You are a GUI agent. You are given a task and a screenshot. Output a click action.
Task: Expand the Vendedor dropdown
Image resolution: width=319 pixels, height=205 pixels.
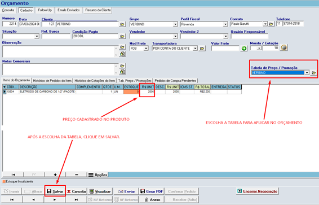coord(175,37)
